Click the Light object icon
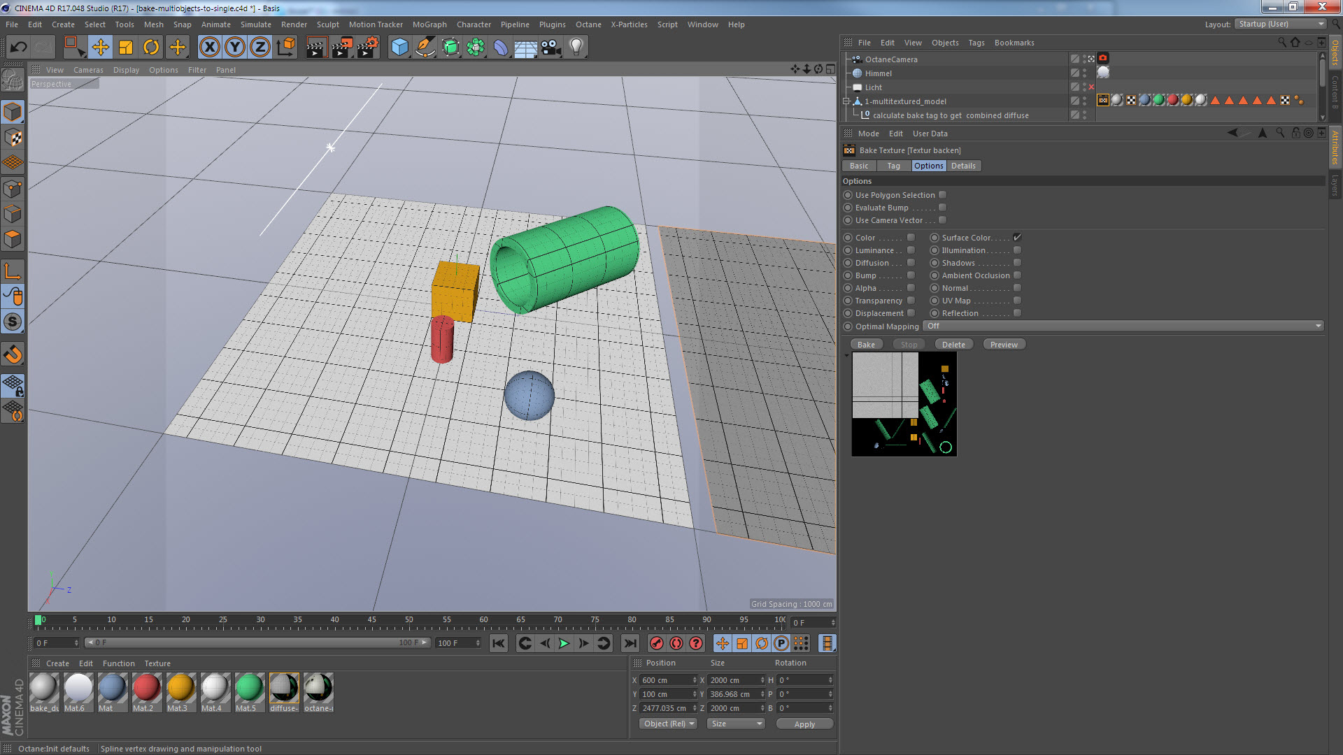1343x755 pixels. [x=576, y=48]
